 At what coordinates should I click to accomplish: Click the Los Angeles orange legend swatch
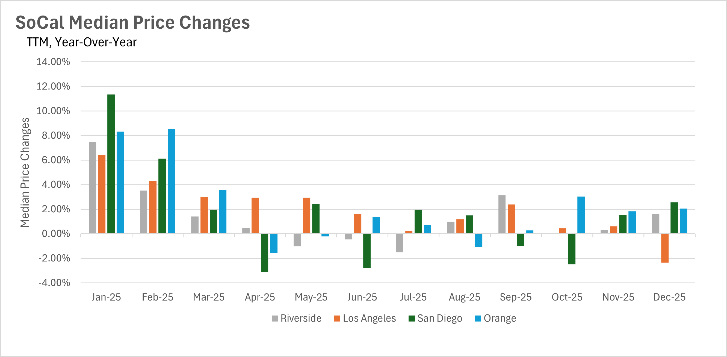[x=337, y=319]
